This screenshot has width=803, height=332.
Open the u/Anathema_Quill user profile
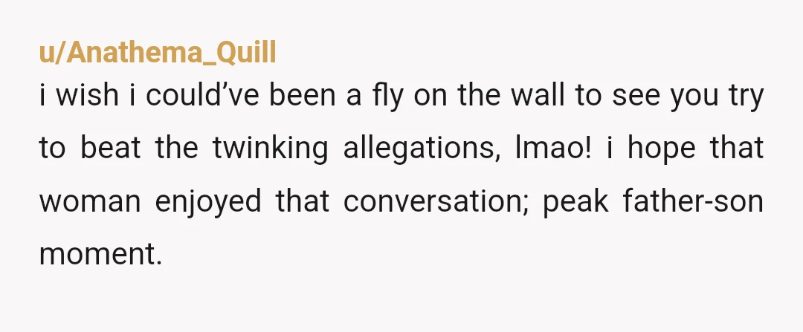pos(158,53)
